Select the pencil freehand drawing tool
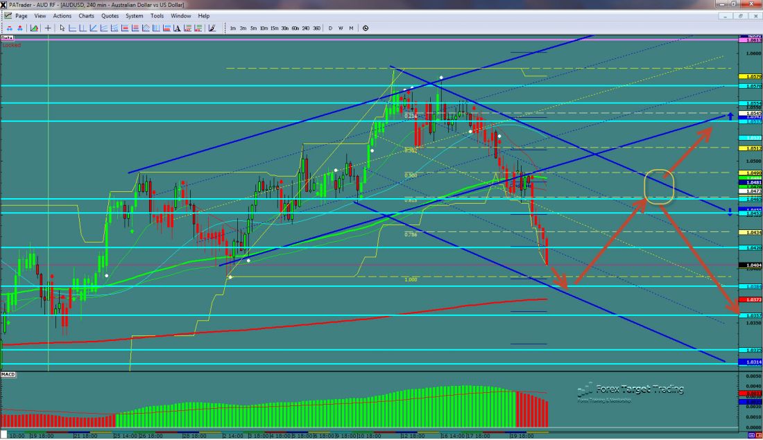The image size is (763, 440). pos(212,28)
